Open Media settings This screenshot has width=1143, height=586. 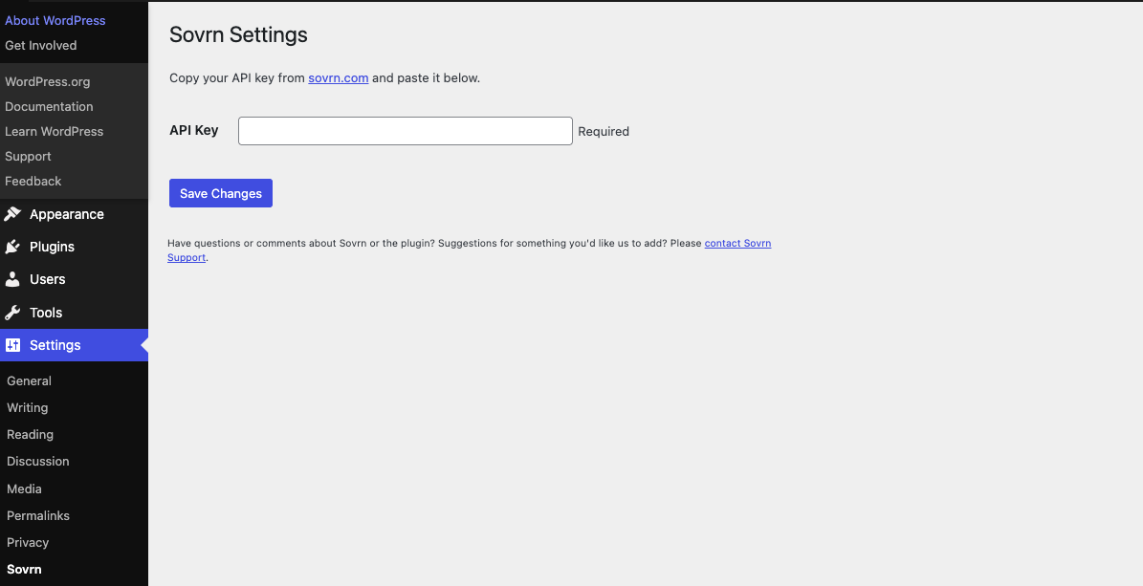click(x=24, y=488)
